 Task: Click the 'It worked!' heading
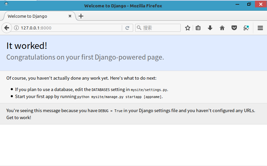click(x=27, y=46)
